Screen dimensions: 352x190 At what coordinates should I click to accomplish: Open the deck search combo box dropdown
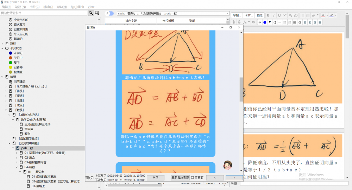227,13
